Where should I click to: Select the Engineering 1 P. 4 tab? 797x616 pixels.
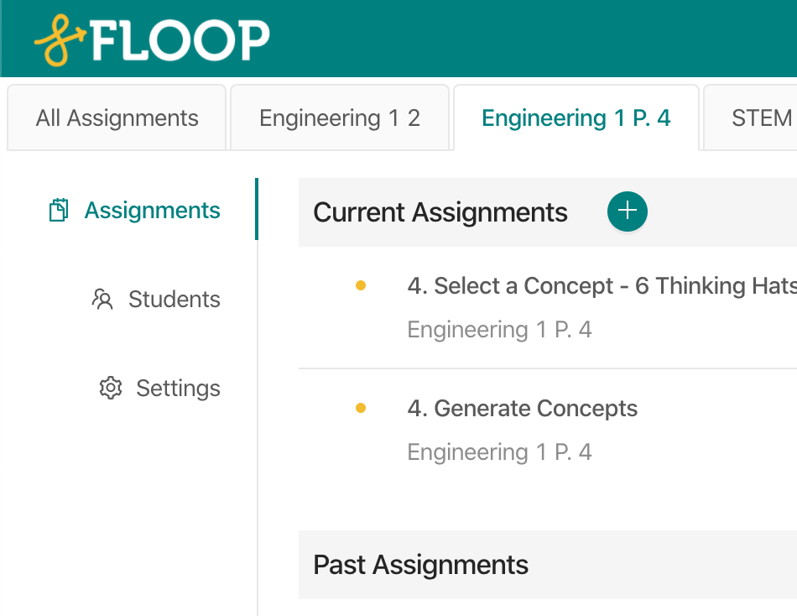(576, 118)
